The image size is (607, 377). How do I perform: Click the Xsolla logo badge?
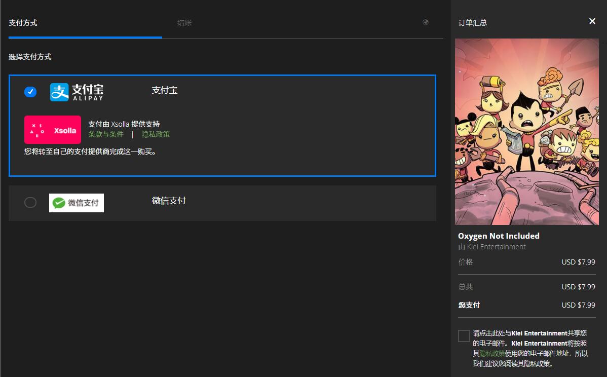click(53, 130)
